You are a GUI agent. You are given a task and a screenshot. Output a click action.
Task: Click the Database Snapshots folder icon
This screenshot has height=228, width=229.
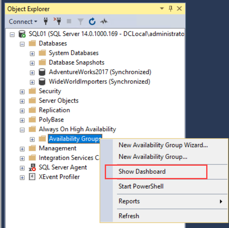pyautogui.click(x=42, y=62)
